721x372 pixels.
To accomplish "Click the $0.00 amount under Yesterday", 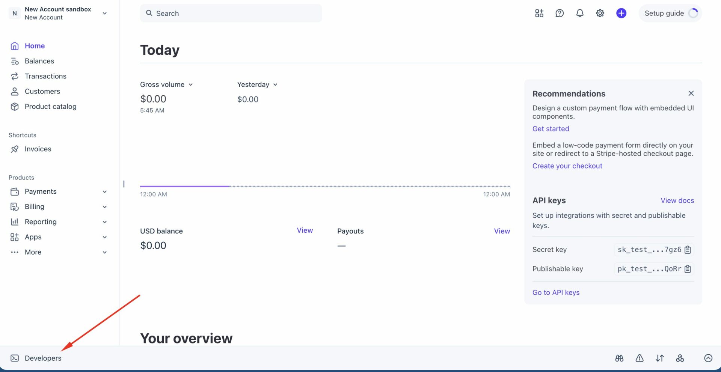I will 248,99.
